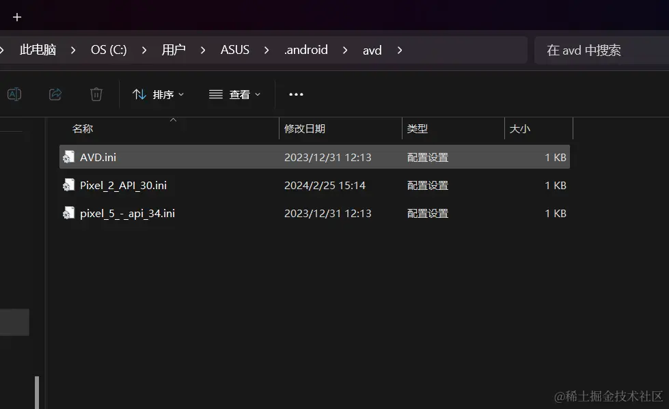This screenshot has height=409, width=669.
Task: Click the date 2024/2/25 15:14
Action: [325, 186]
